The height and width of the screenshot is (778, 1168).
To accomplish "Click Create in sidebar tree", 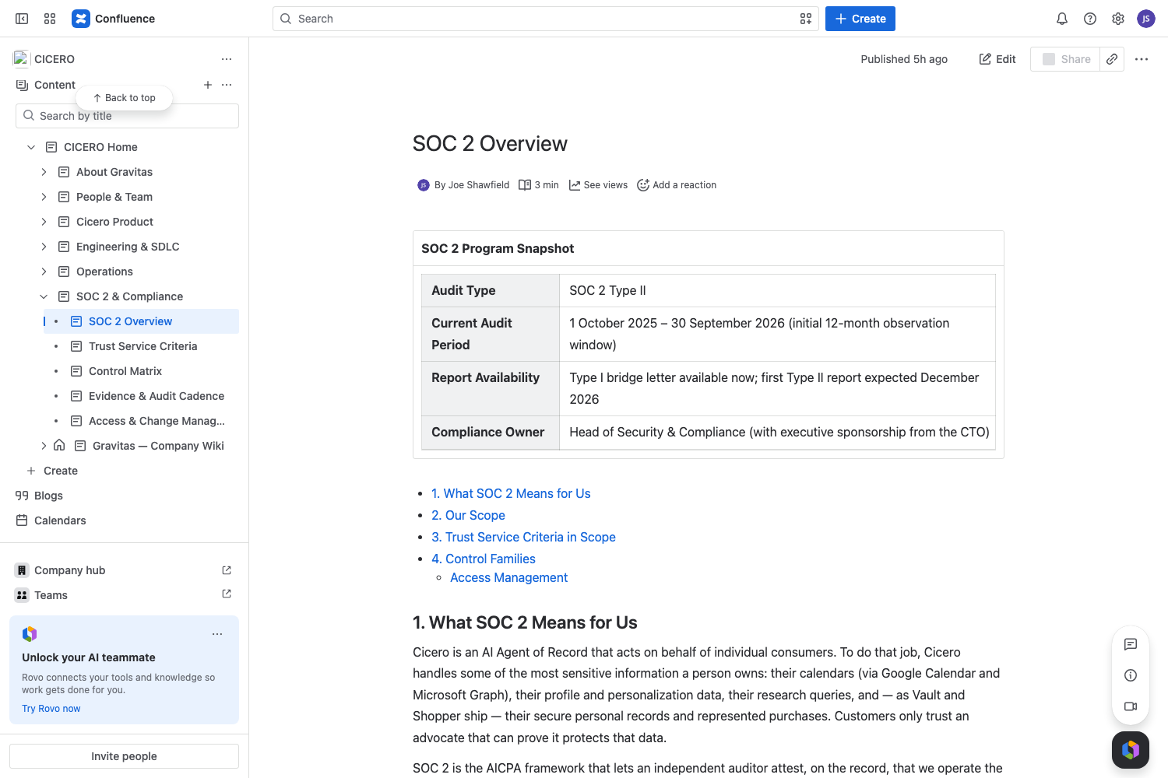I will coord(61,471).
